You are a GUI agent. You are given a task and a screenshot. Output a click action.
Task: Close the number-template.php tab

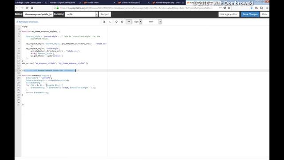pos(183,3)
